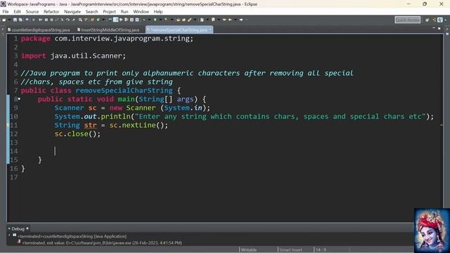Click the Search flashlight toolbar icon
The width and height of the screenshot is (450, 253).
point(189,20)
